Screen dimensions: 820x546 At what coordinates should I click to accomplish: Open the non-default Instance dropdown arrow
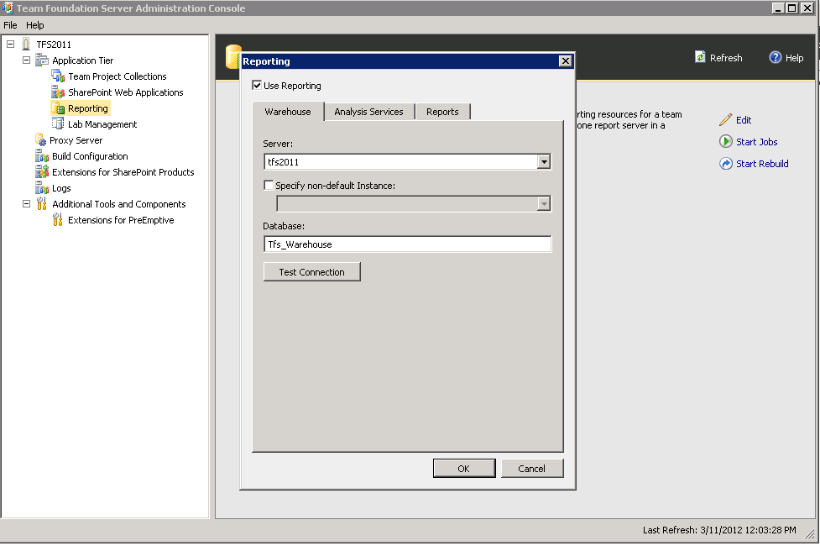point(544,203)
